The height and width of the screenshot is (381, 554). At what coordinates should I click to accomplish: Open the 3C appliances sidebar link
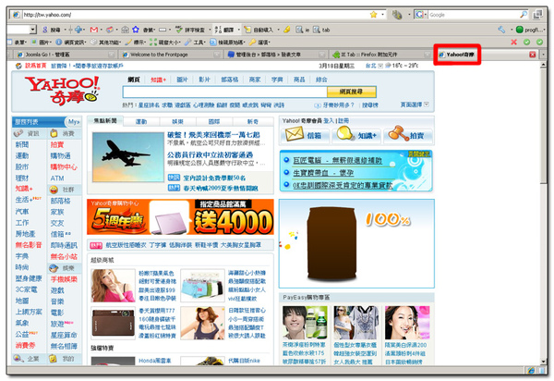[x=27, y=289]
